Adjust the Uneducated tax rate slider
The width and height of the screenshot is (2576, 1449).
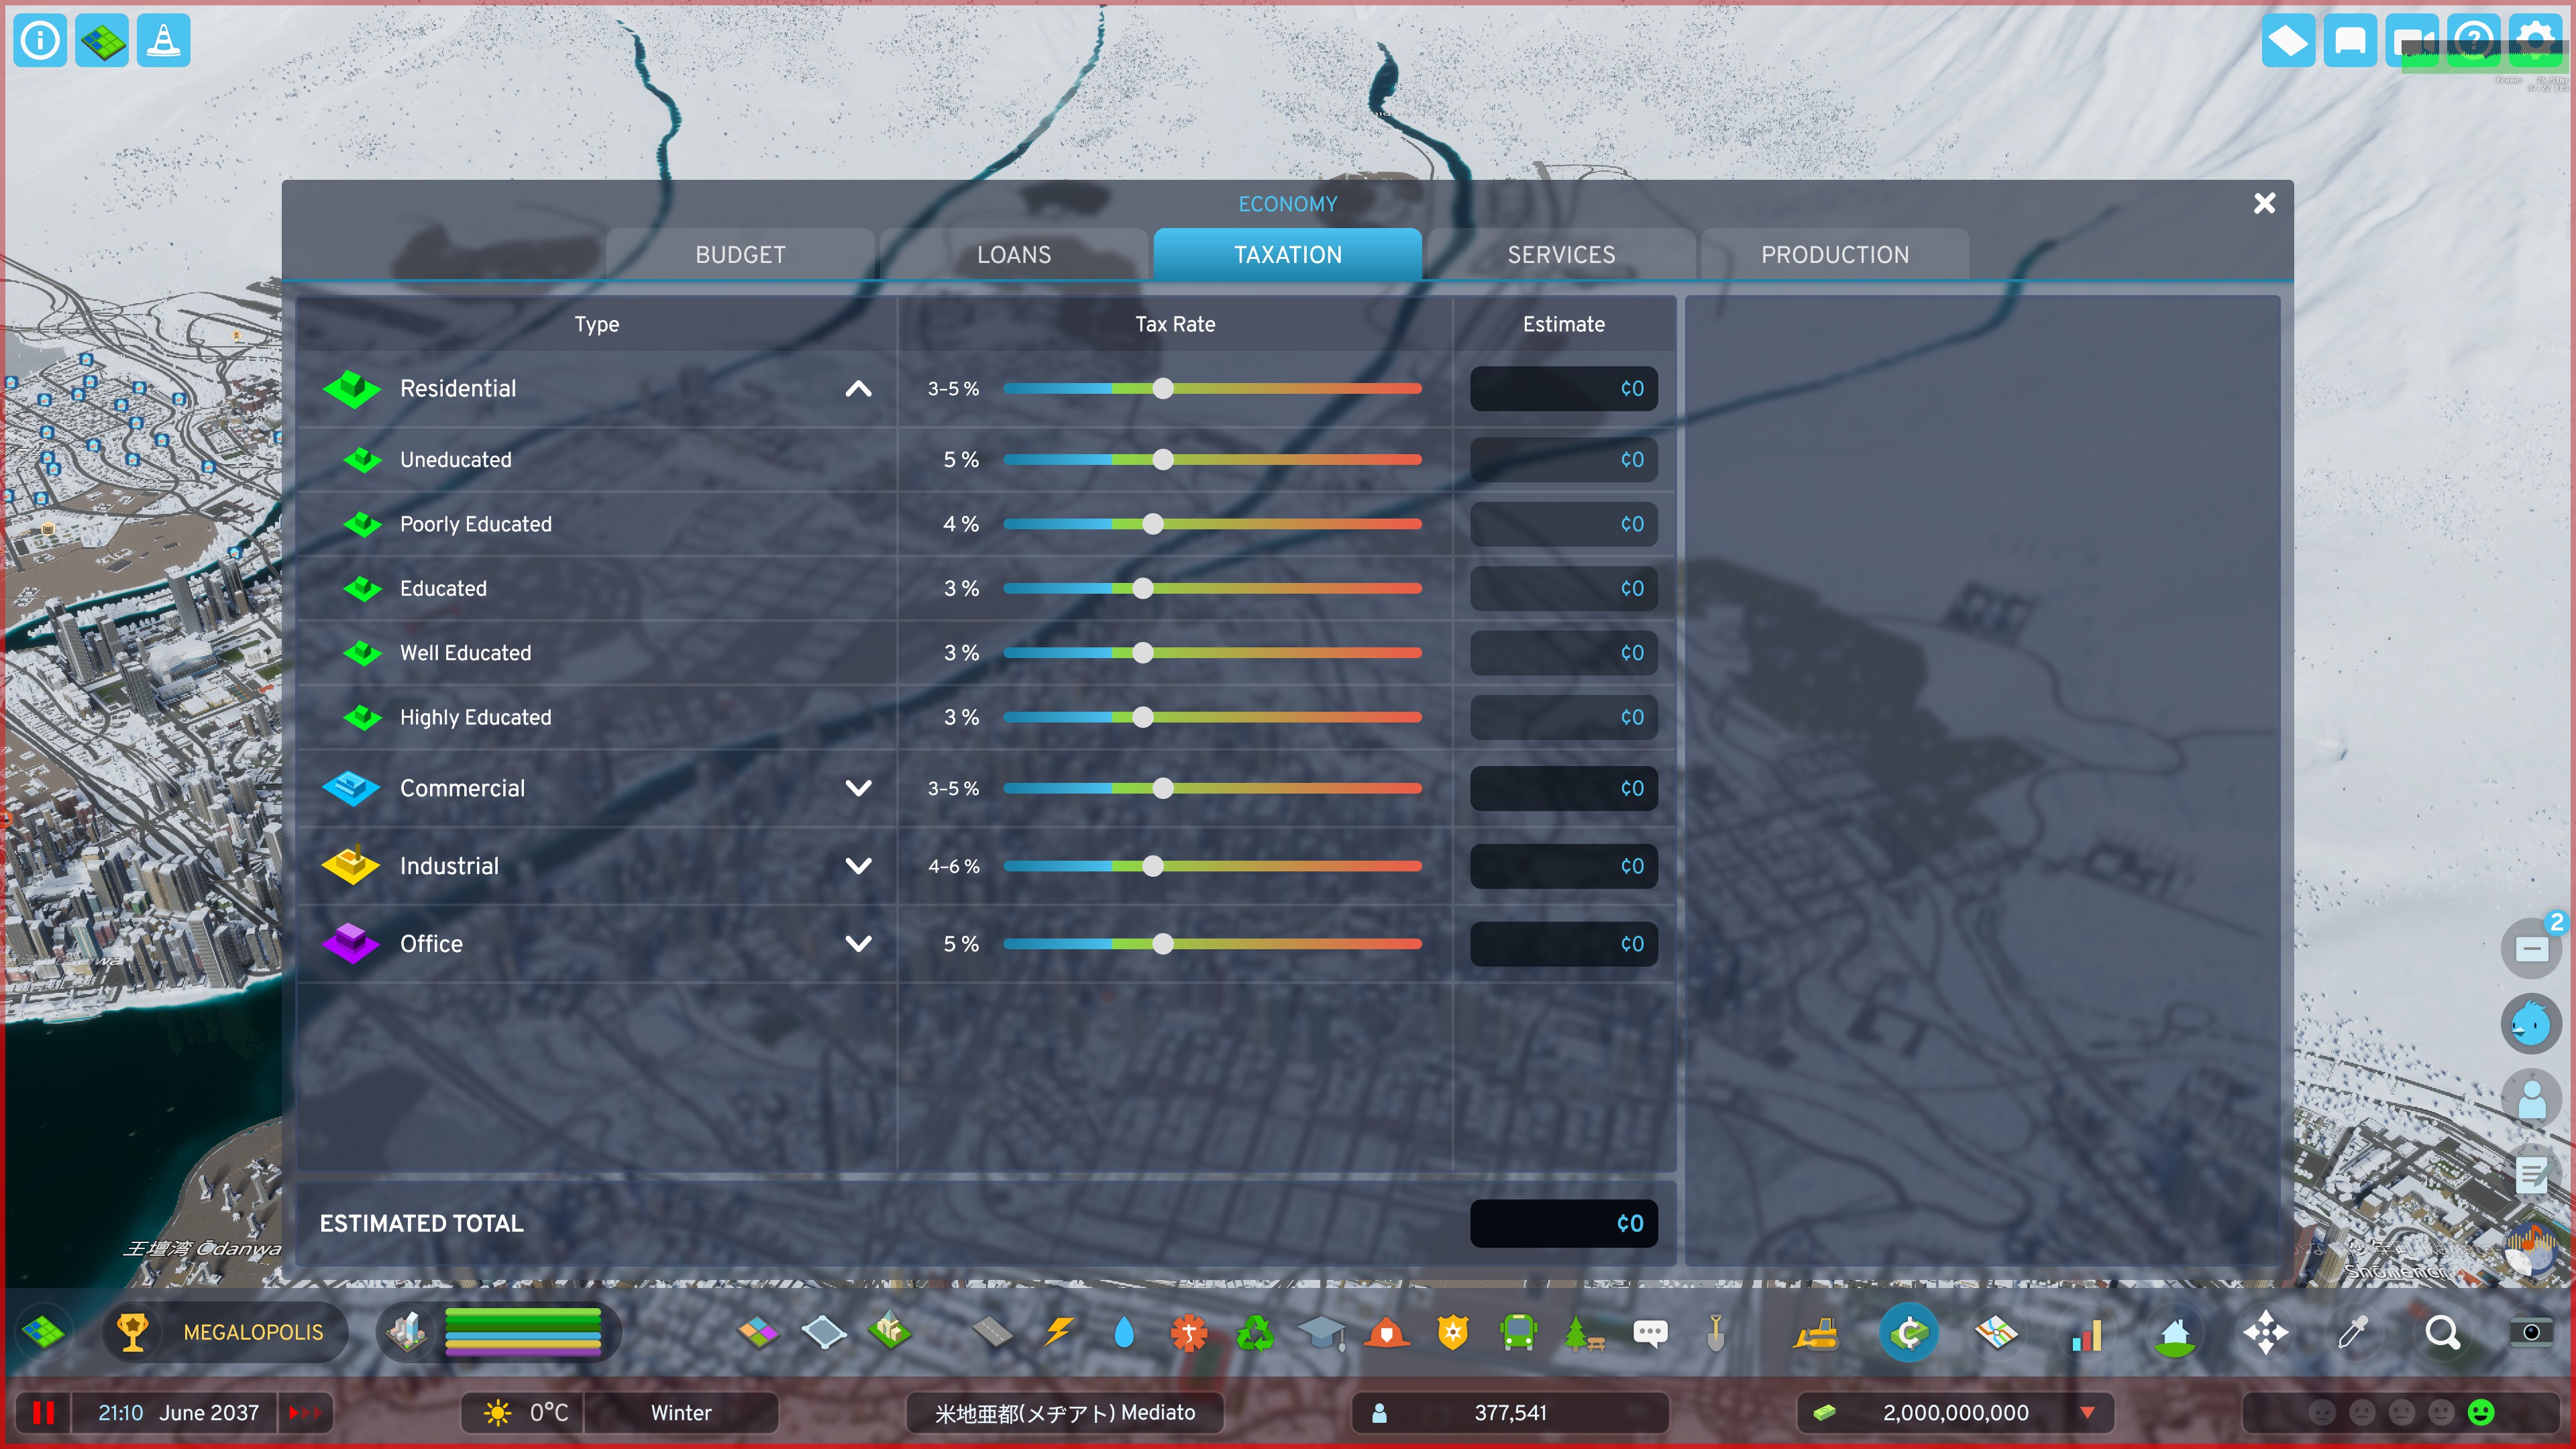[x=1163, y=460]
